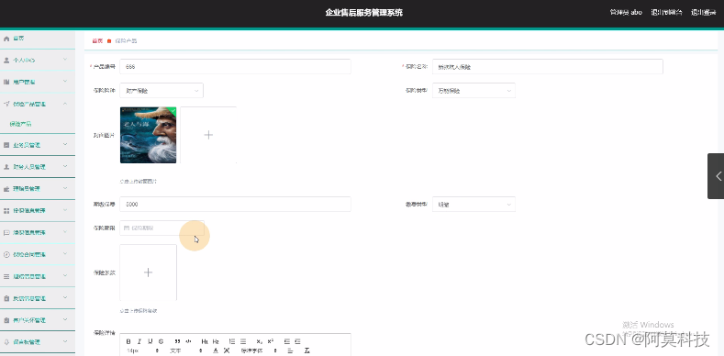
Task: Open the text alignment option in editor
Action: click(x=291, y=350)
